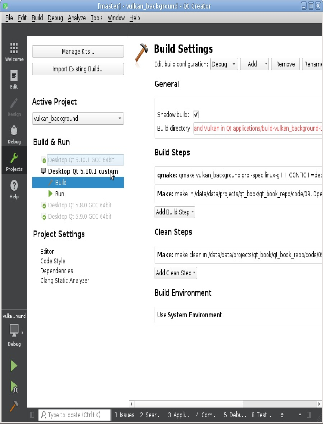Click the Manage Kits button
This screenshot has height=424, width=323.
(78, 52)
